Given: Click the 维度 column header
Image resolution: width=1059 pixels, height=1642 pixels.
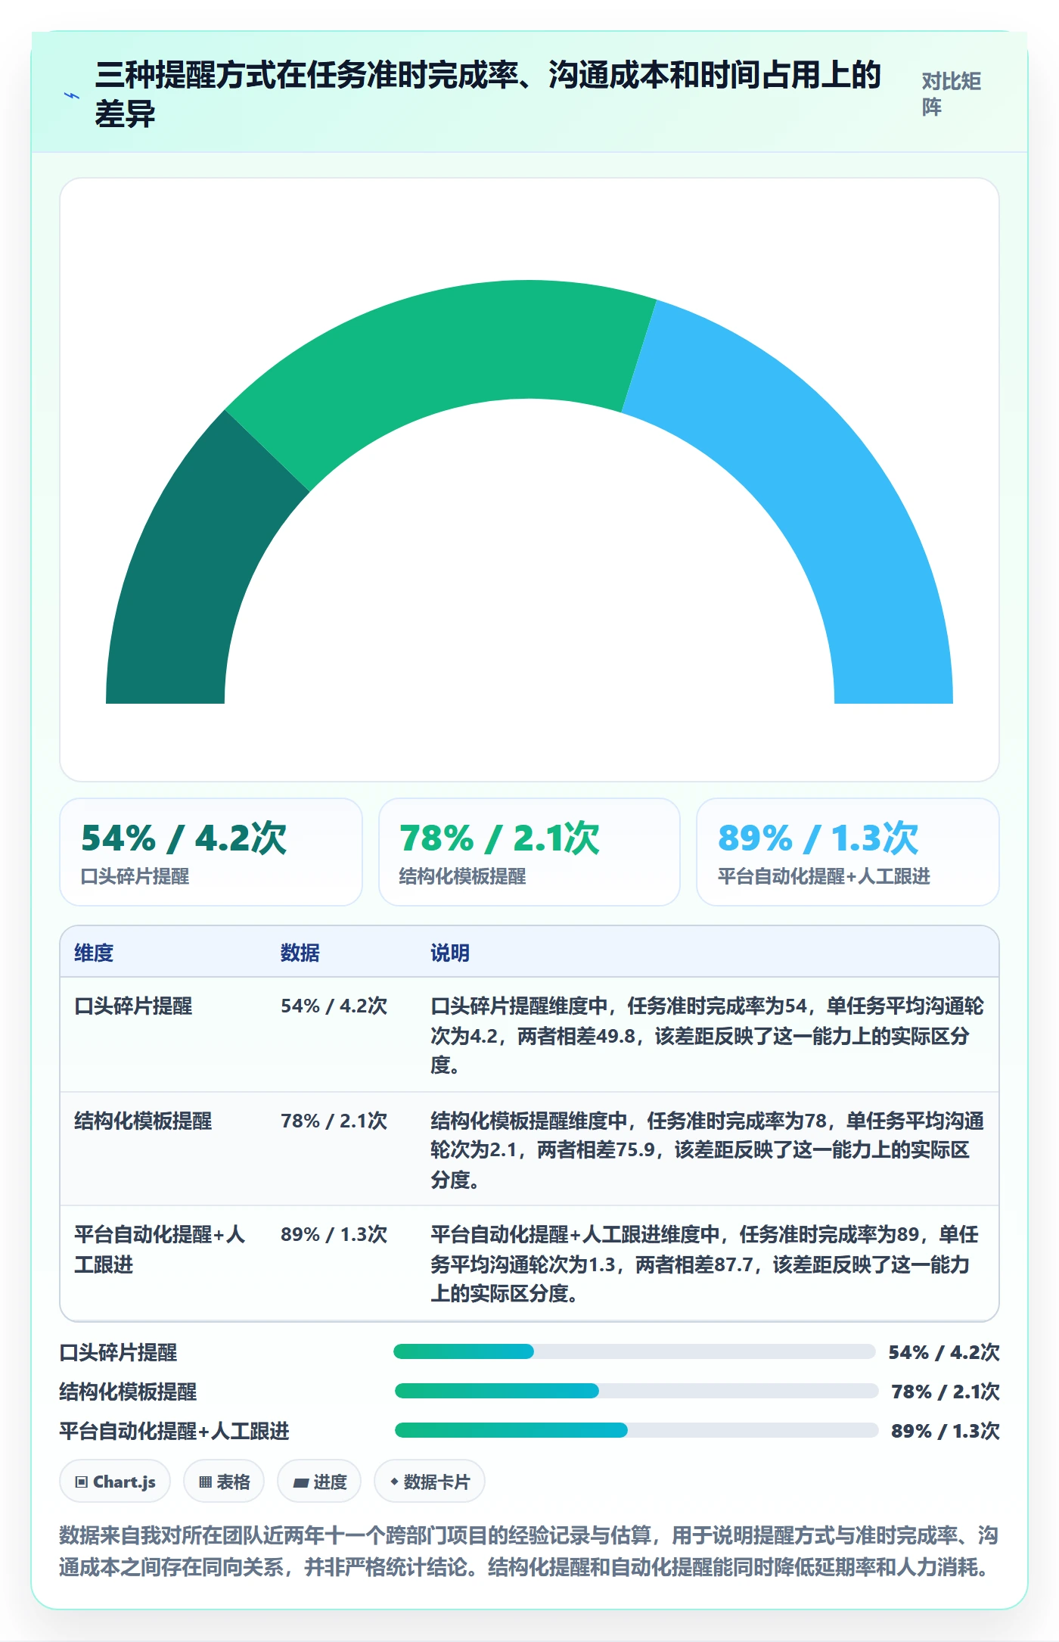Looking at the screenshot, I should click(94, 953).
